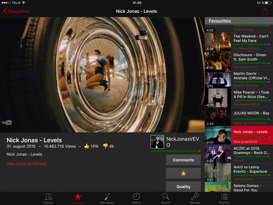Click the rating bar under The Weeknd title
This screenshot has width=273, height=205.
pyautogui.click(x=252, y=45)
